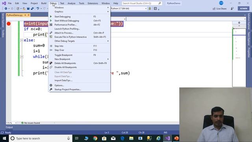Expand the Windows submenu

[x=80, y=7]
